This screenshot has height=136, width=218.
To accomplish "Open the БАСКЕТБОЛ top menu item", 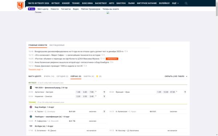I will pyautogui.click(x=101, y=3).
